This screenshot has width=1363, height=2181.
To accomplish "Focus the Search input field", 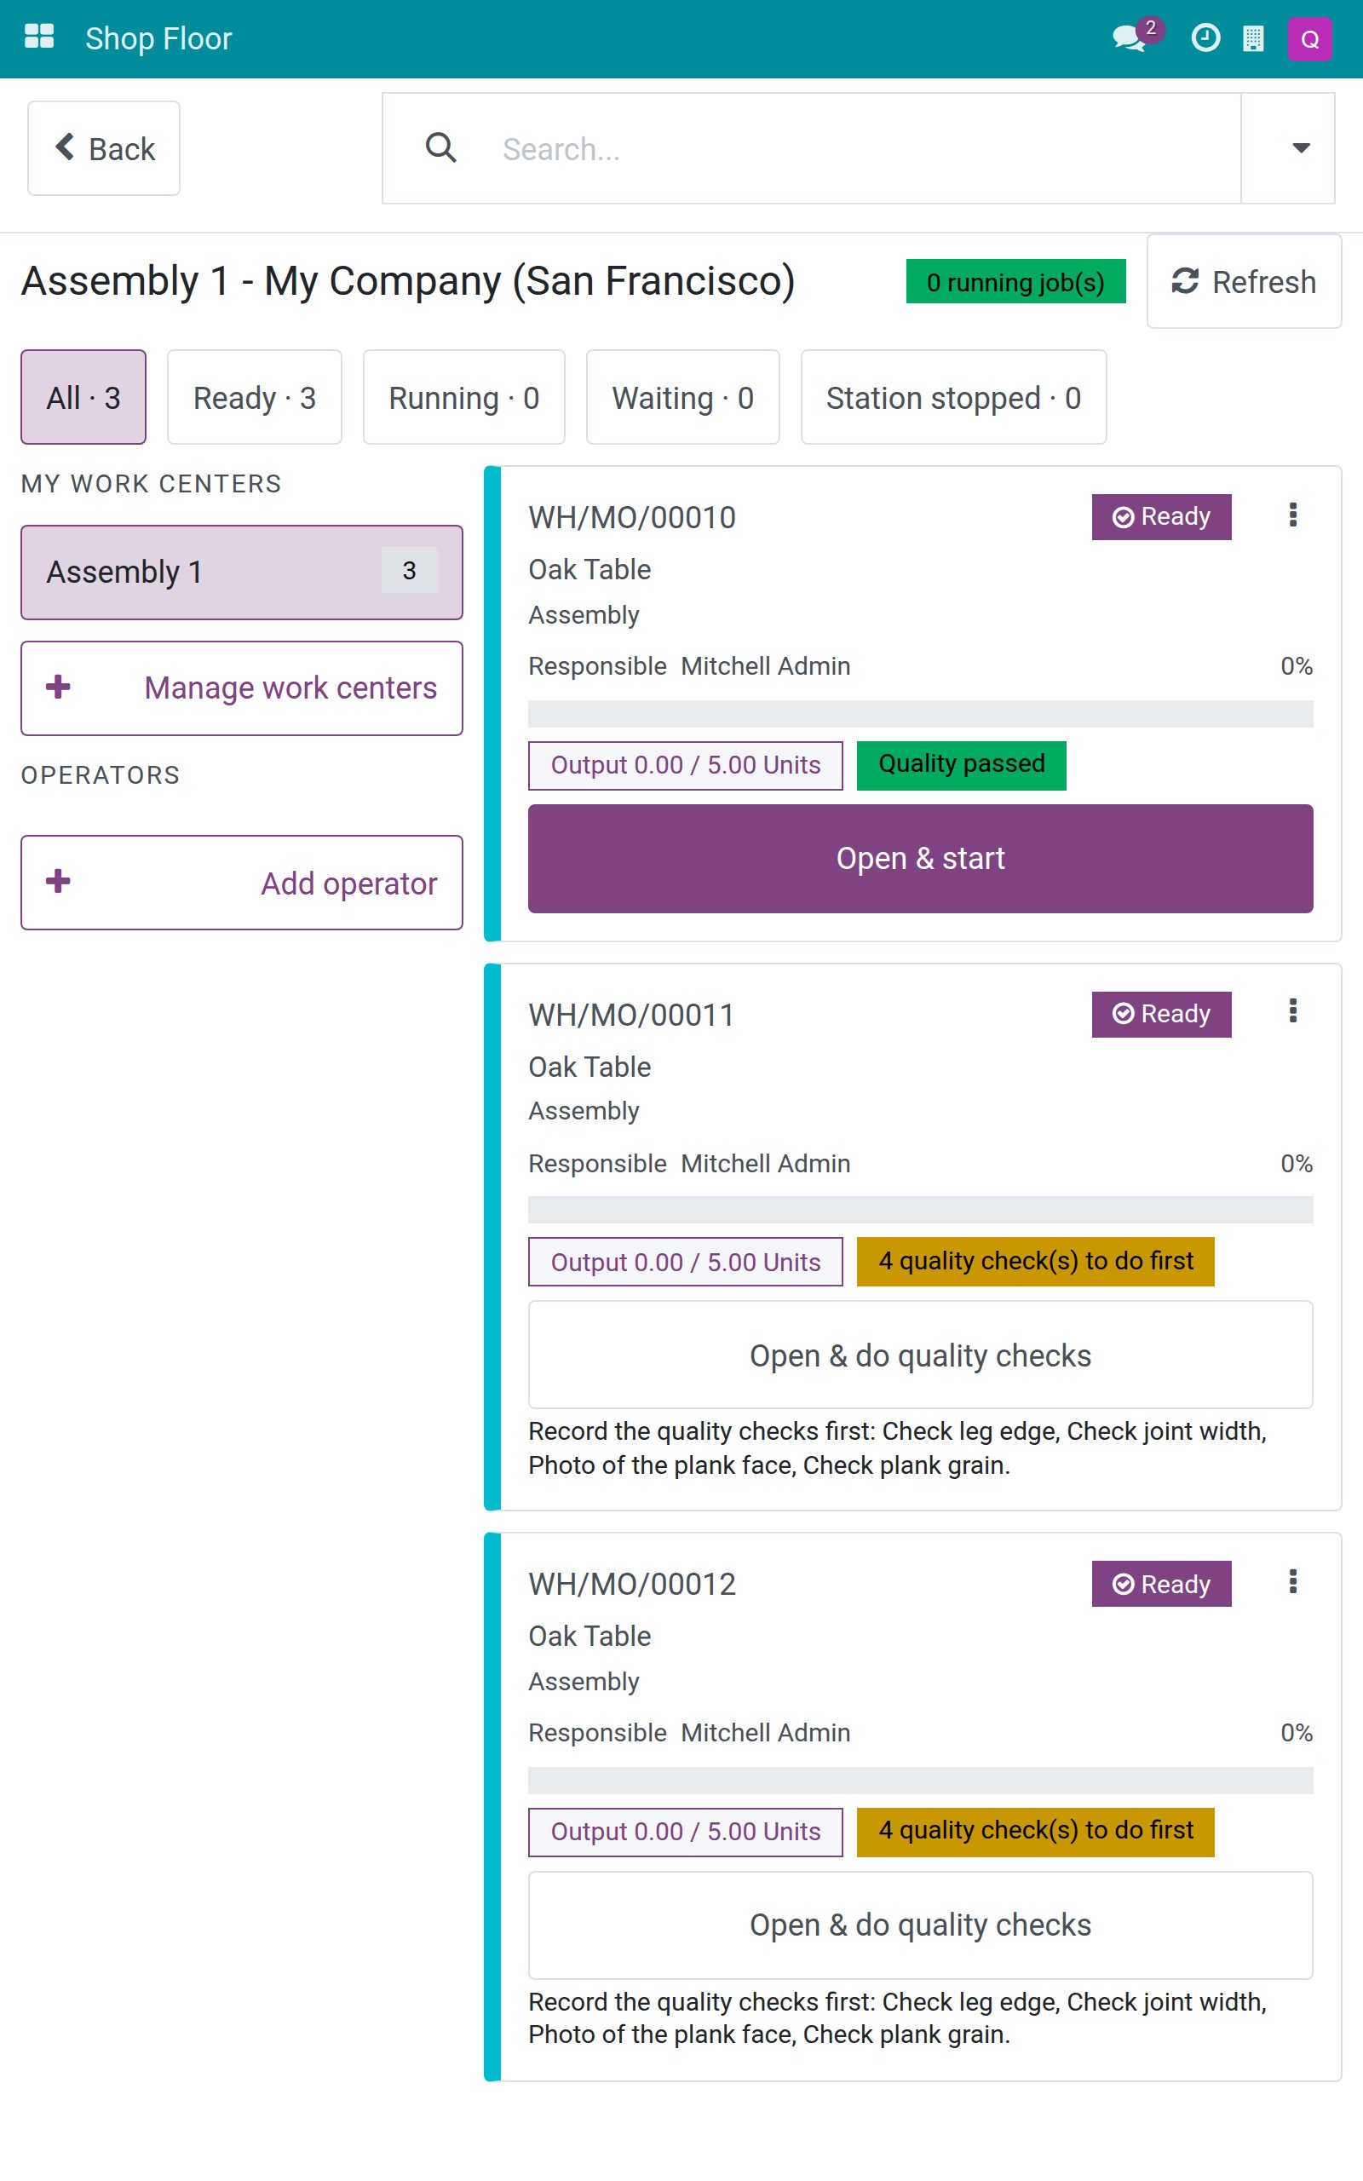I will point(856,147).
